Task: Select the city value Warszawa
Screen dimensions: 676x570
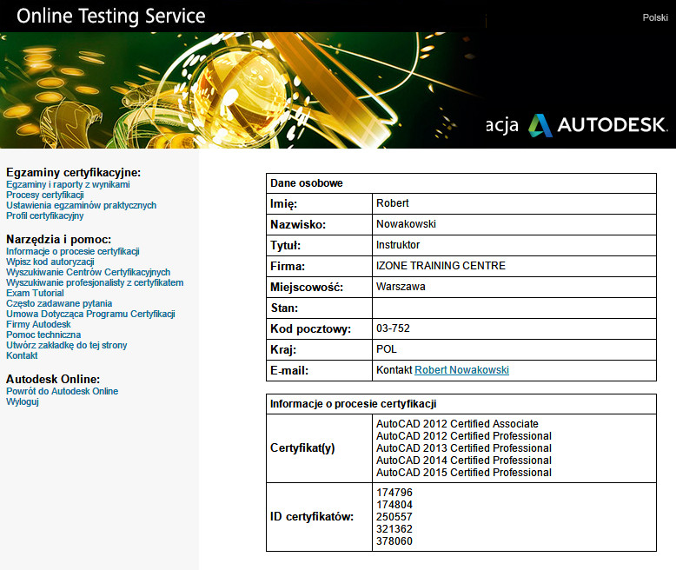Action: click(401, 287)
